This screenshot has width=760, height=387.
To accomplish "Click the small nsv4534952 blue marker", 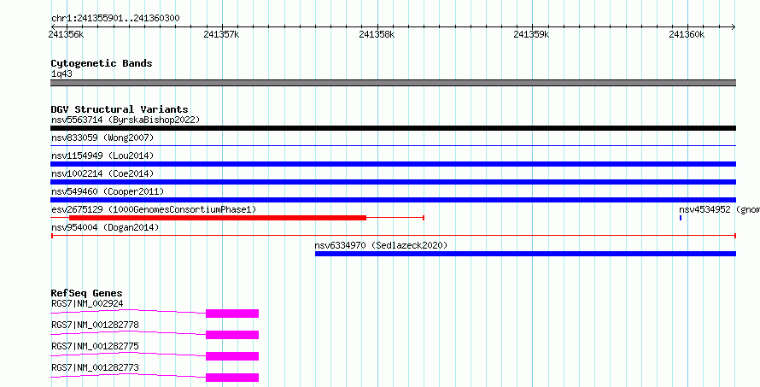I will 681,218.
